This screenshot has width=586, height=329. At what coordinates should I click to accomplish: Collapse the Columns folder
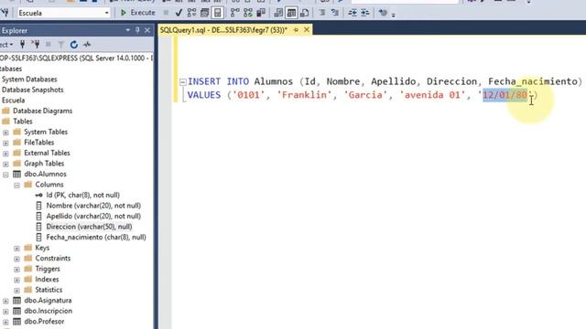pyautogui.click(x=16, y=185)
